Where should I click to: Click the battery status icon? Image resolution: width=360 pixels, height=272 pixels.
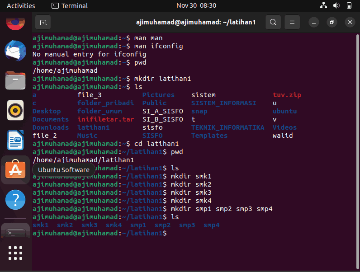(x=349, y=5)
